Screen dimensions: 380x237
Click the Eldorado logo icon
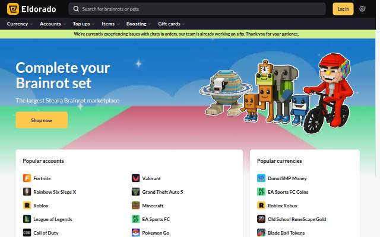click(13, 9)
